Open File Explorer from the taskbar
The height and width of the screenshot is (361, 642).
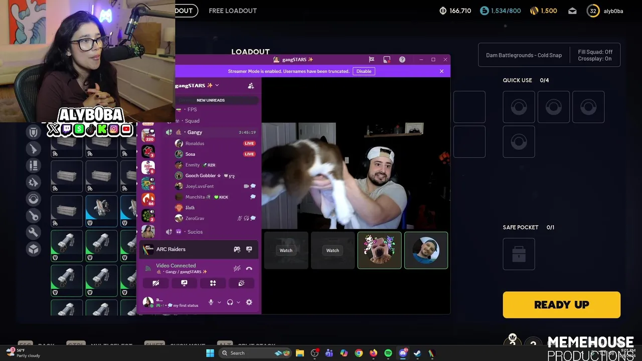[x=300, y=353]
